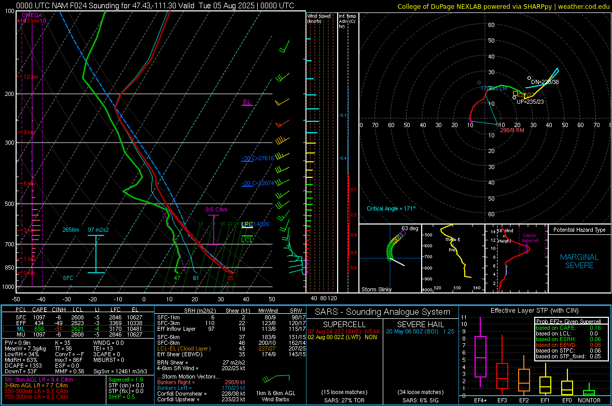Image resolution: width=612 pixels, height=406 pixels.
Task: Click the 97 m2s2 helicity label
Action: pos(98,230)
